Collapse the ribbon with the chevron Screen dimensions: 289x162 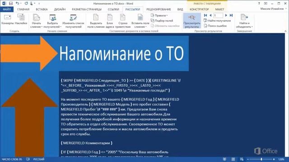click(x=285, y=31)
